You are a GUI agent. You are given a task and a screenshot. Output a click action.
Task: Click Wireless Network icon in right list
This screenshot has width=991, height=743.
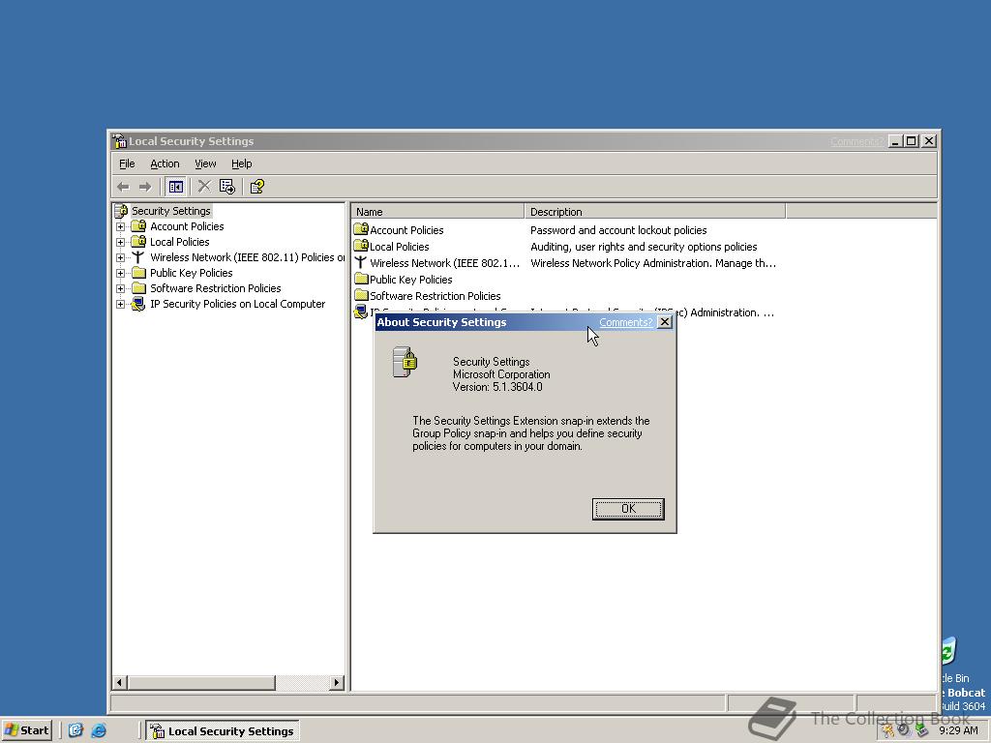coord(360,262)
